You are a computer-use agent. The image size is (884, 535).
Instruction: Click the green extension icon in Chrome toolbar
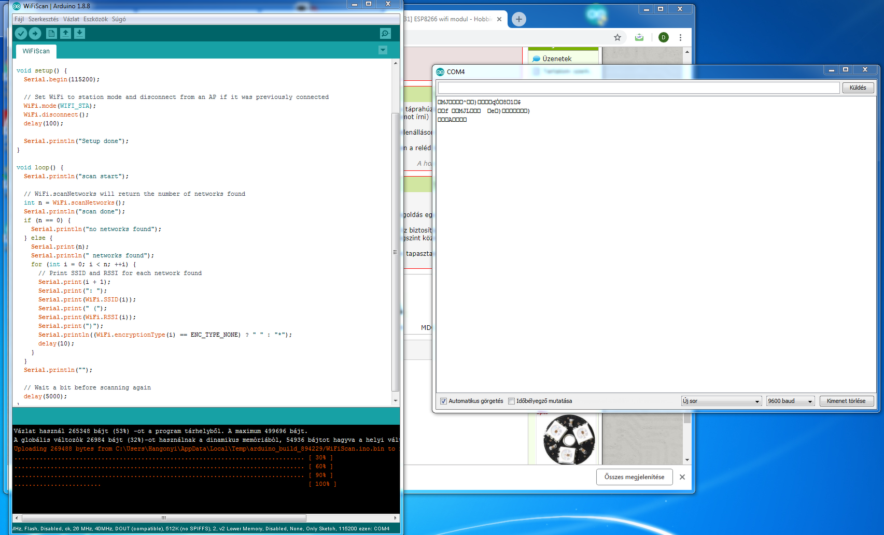coord(639,37)
